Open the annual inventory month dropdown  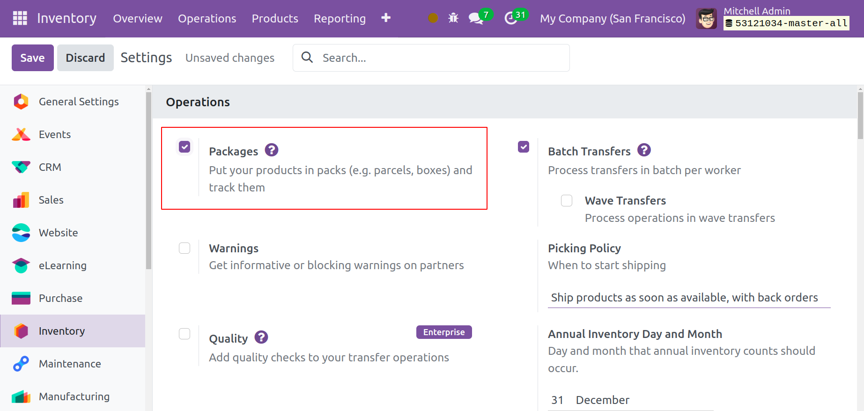click(x=642, y=400)
